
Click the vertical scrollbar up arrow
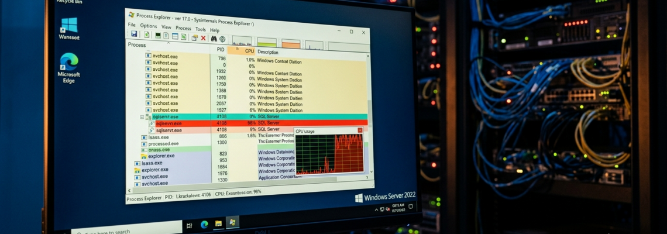pyautogui.click(x=369, y=56)
